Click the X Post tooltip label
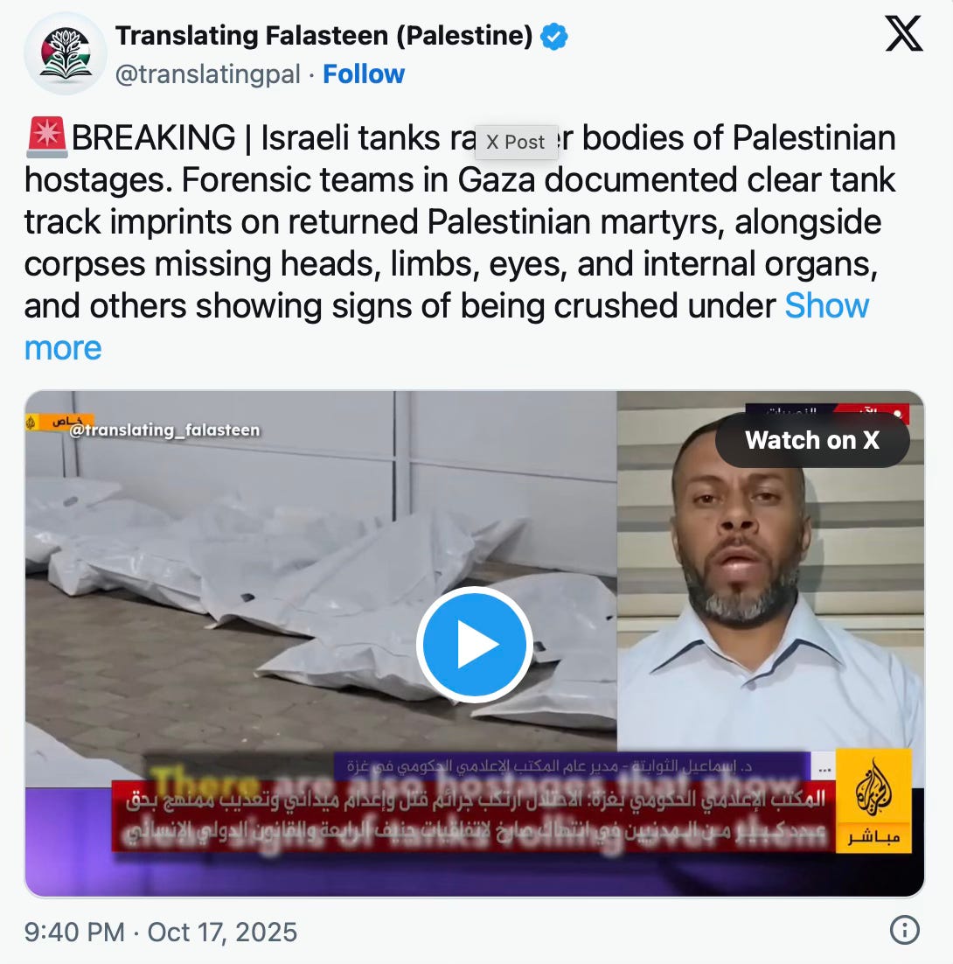Image resolution: width=953 pixels, height=964 pixels. tap(516, 142)
